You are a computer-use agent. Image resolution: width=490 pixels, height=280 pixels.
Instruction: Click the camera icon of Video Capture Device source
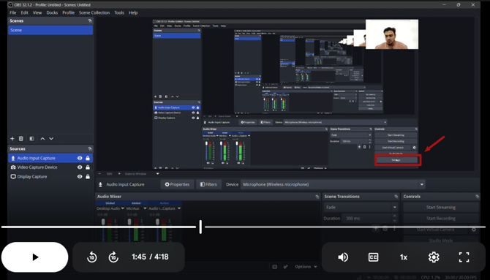pos(13,167)
